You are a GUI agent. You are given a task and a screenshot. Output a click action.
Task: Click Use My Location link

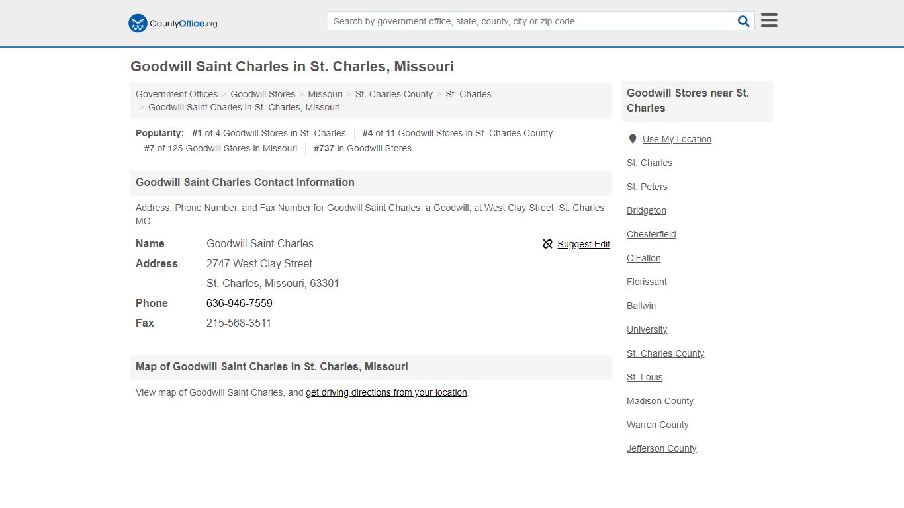677,139
